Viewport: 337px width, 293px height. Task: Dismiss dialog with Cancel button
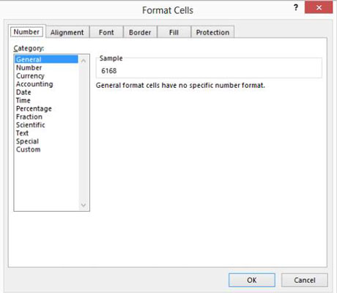click(x=305, y=280)
